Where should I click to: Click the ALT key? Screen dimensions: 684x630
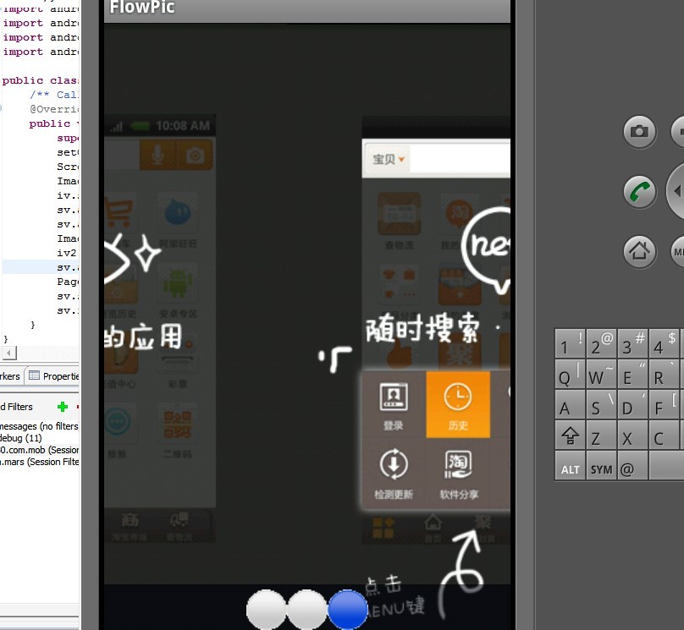[570, 465]
